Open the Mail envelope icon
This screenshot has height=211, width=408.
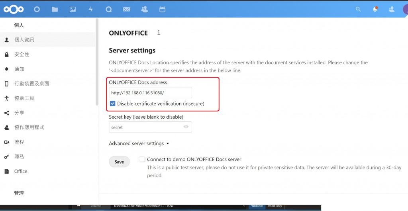(126, 9)
